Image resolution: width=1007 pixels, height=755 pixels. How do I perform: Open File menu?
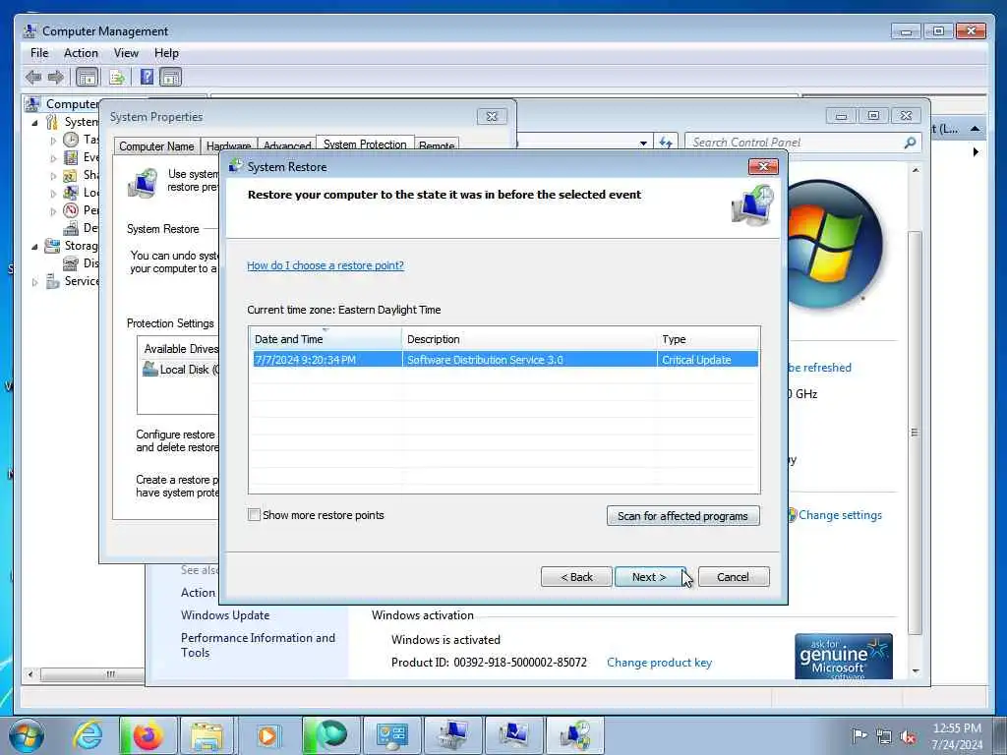click(39, 53)
